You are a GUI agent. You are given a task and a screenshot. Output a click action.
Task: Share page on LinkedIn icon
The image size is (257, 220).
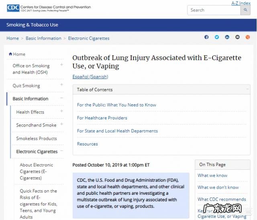[227, 37]
